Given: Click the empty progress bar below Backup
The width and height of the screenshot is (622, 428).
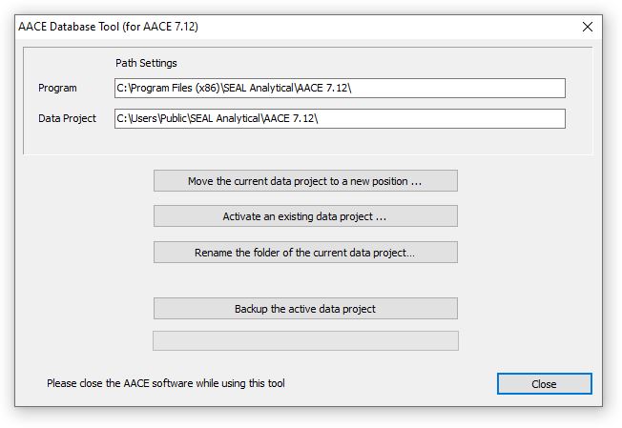Looking at the screenshot, I should (305, 341).
